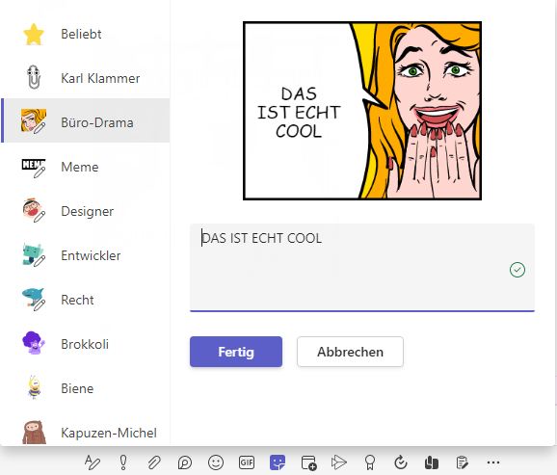This screenshot has height=475, width=557.
Task: Click the Stream paper-plane icon
Action: click(339, 462)
